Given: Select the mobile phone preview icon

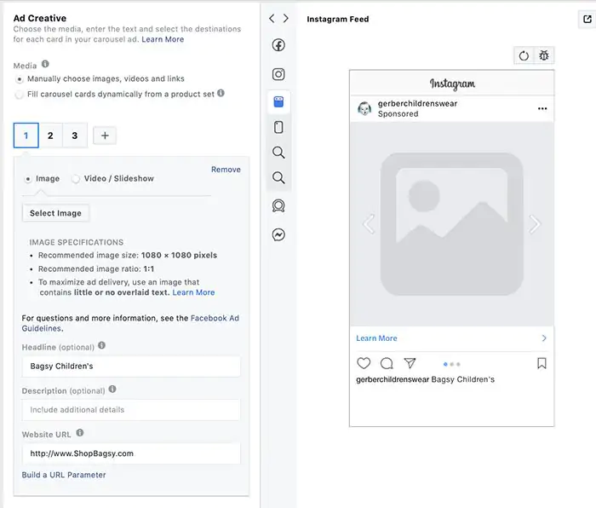Looking at the screenshot, I should click(x=278, y=127).
